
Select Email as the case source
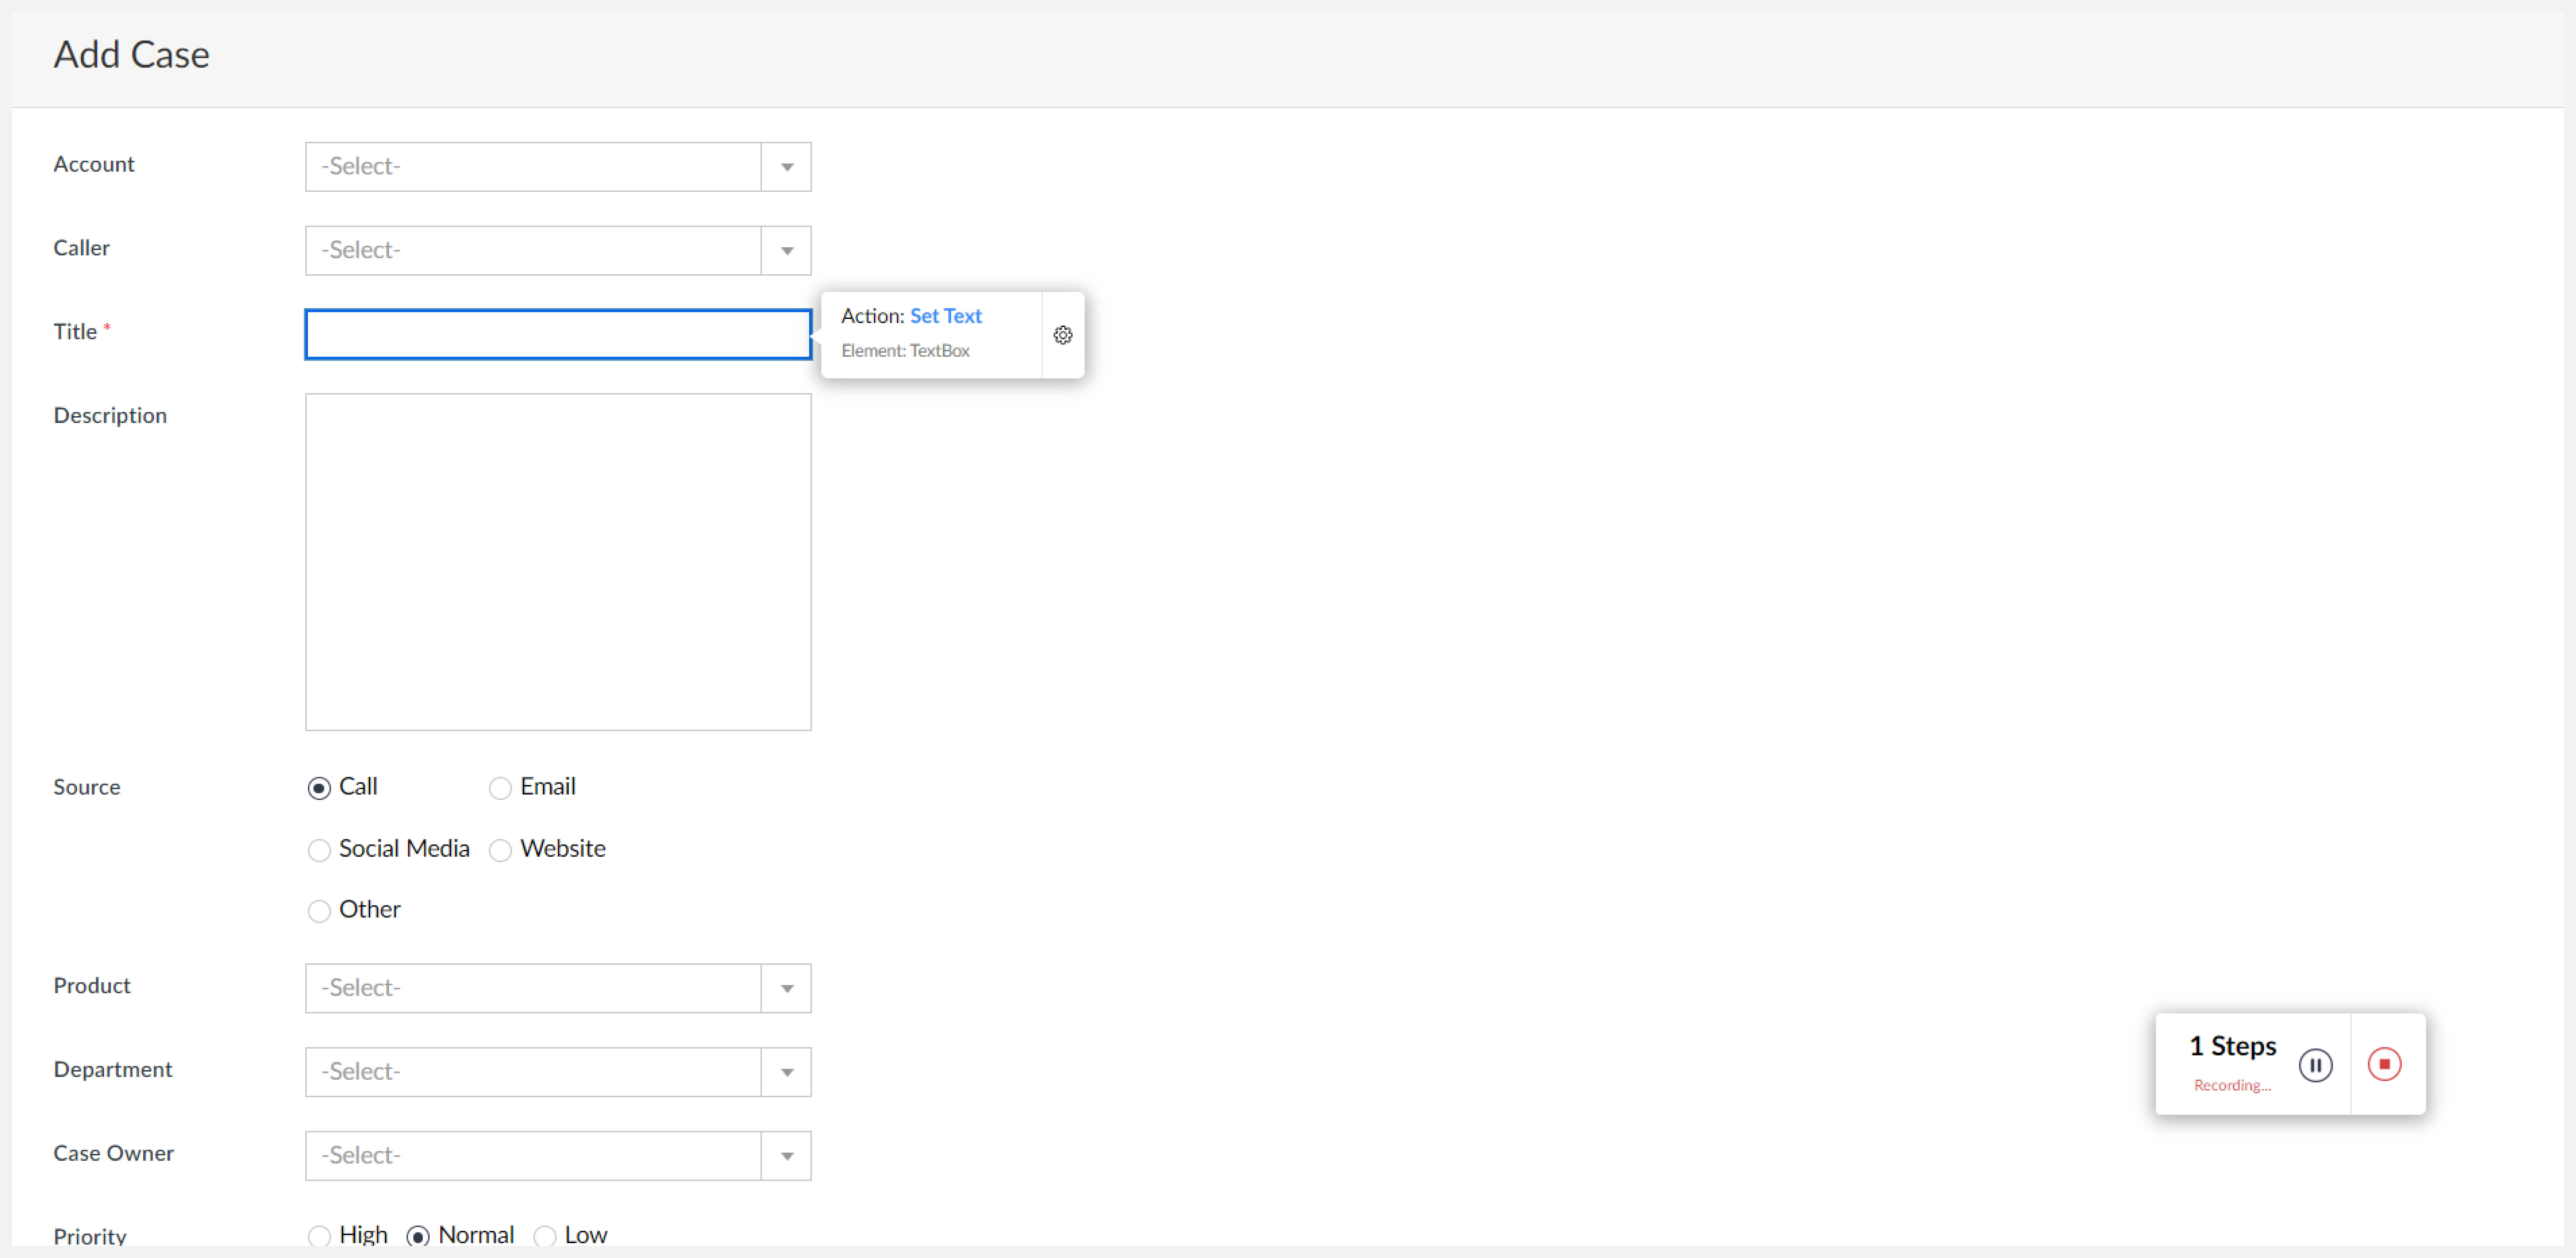pos(500,788)
